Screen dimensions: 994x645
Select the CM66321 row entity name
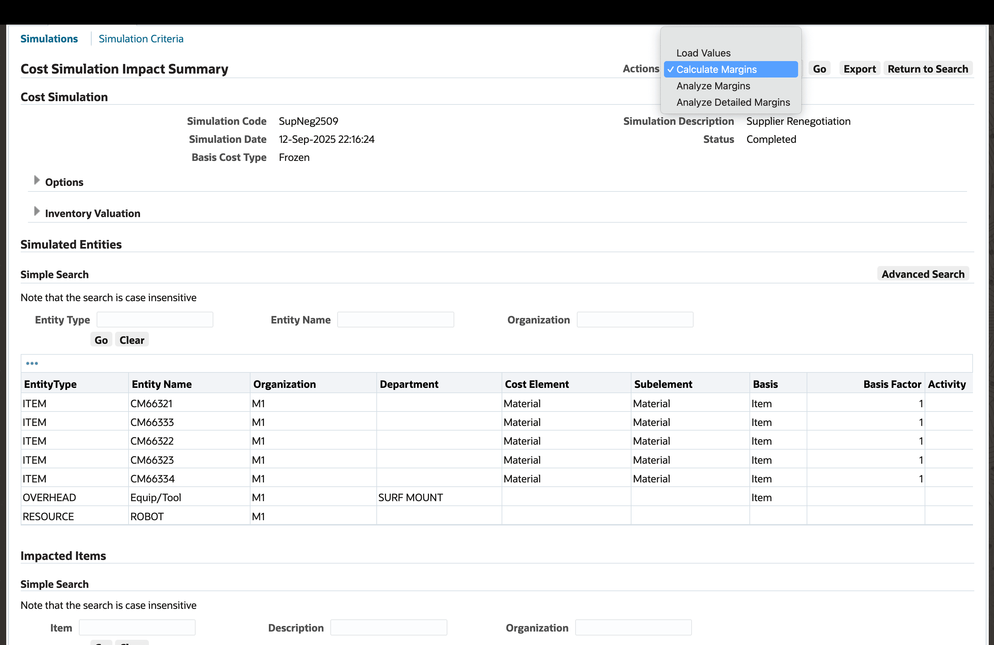(151, 403)
